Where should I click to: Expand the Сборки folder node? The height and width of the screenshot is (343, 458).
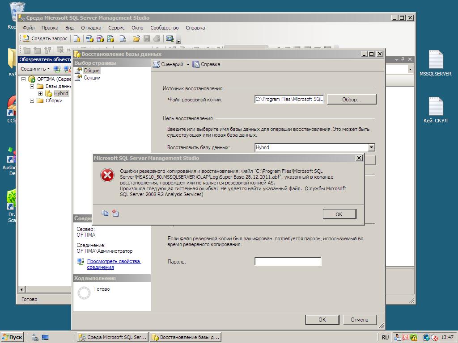(32, 100)
